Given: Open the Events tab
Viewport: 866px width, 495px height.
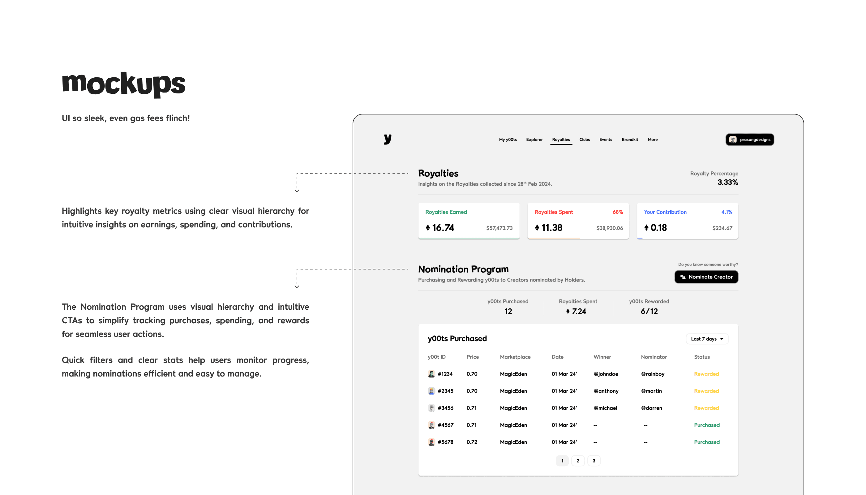Looking at the screenshot, I should 606,140.
